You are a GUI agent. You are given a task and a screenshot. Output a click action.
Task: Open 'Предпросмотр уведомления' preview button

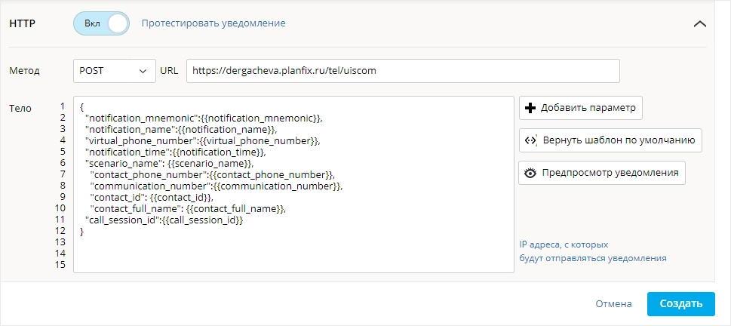[602, 173]
